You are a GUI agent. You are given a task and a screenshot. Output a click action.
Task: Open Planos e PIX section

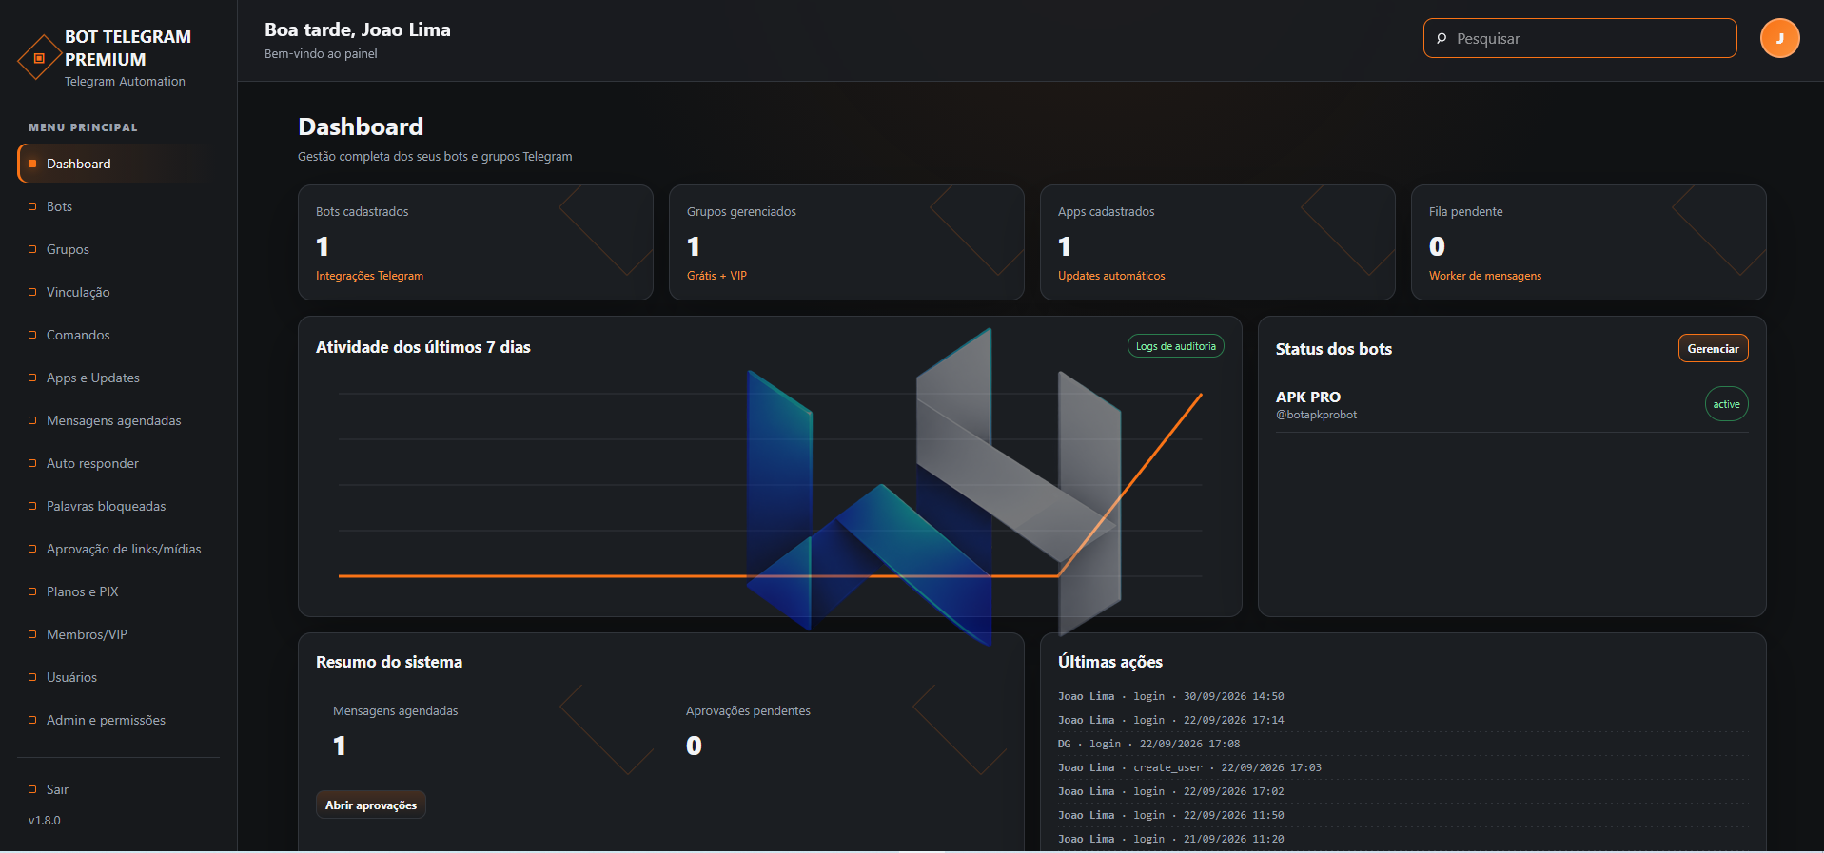(x=118, y=591)
